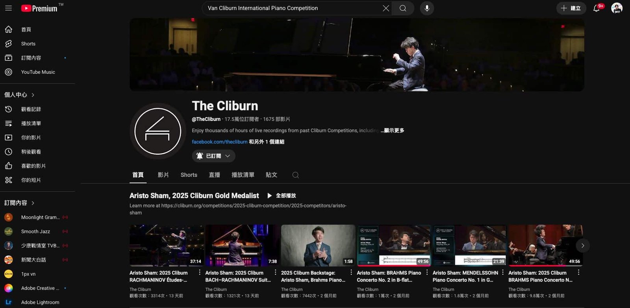Expand 訂閱內容 subscriptions chevron
The image size is (630, 308).
click(33, 203)
